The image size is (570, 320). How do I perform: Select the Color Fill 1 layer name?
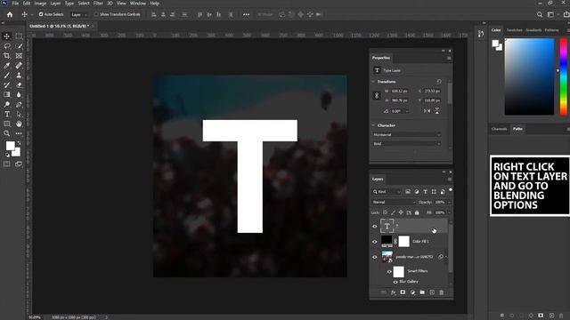pos(420,241)
